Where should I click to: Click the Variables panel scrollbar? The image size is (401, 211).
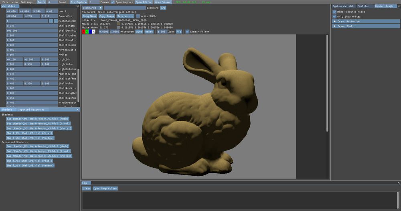coord(78,85)
